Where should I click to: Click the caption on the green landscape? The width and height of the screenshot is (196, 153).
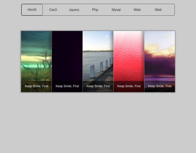(36, 86)
